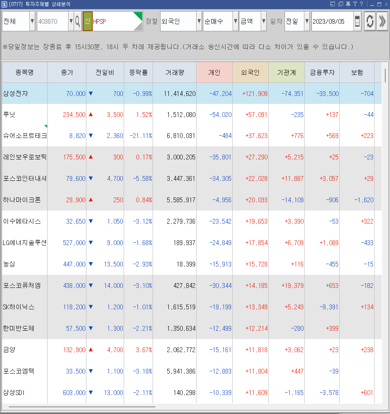This screenshot has height=414, width=390.
Task: Select the 포스코퓨처엠 stock name
Action: (22, 286)
